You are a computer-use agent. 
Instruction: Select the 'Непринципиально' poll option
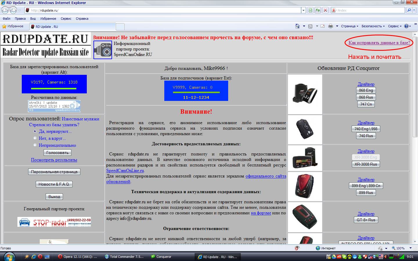[35, 145]
